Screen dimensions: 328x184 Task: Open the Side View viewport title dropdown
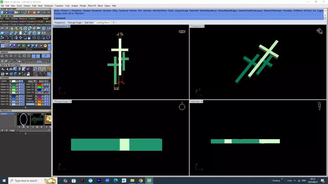click(x=202, y=101)
